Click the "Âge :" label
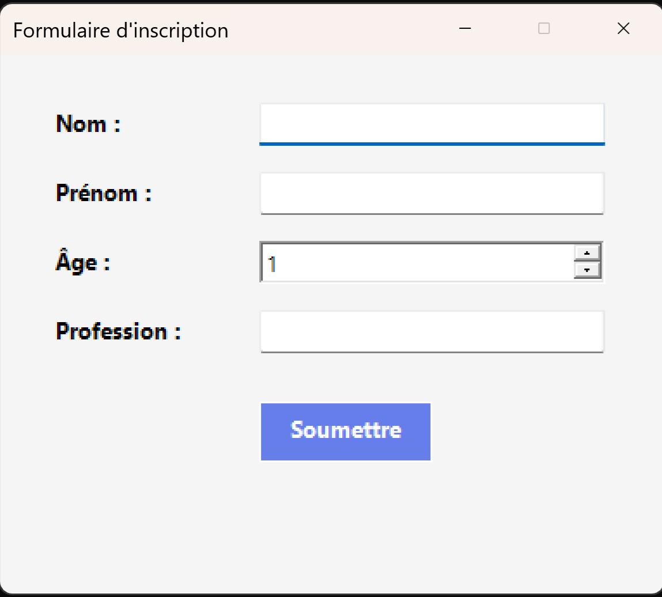The width and height of the screenshot is (662, 597). coord(83,262)
